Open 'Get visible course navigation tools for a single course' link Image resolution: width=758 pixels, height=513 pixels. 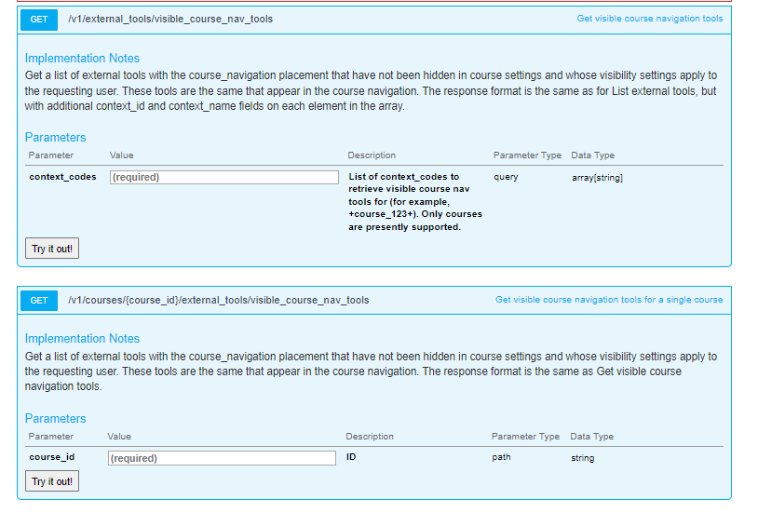click(x=609, y=300)
